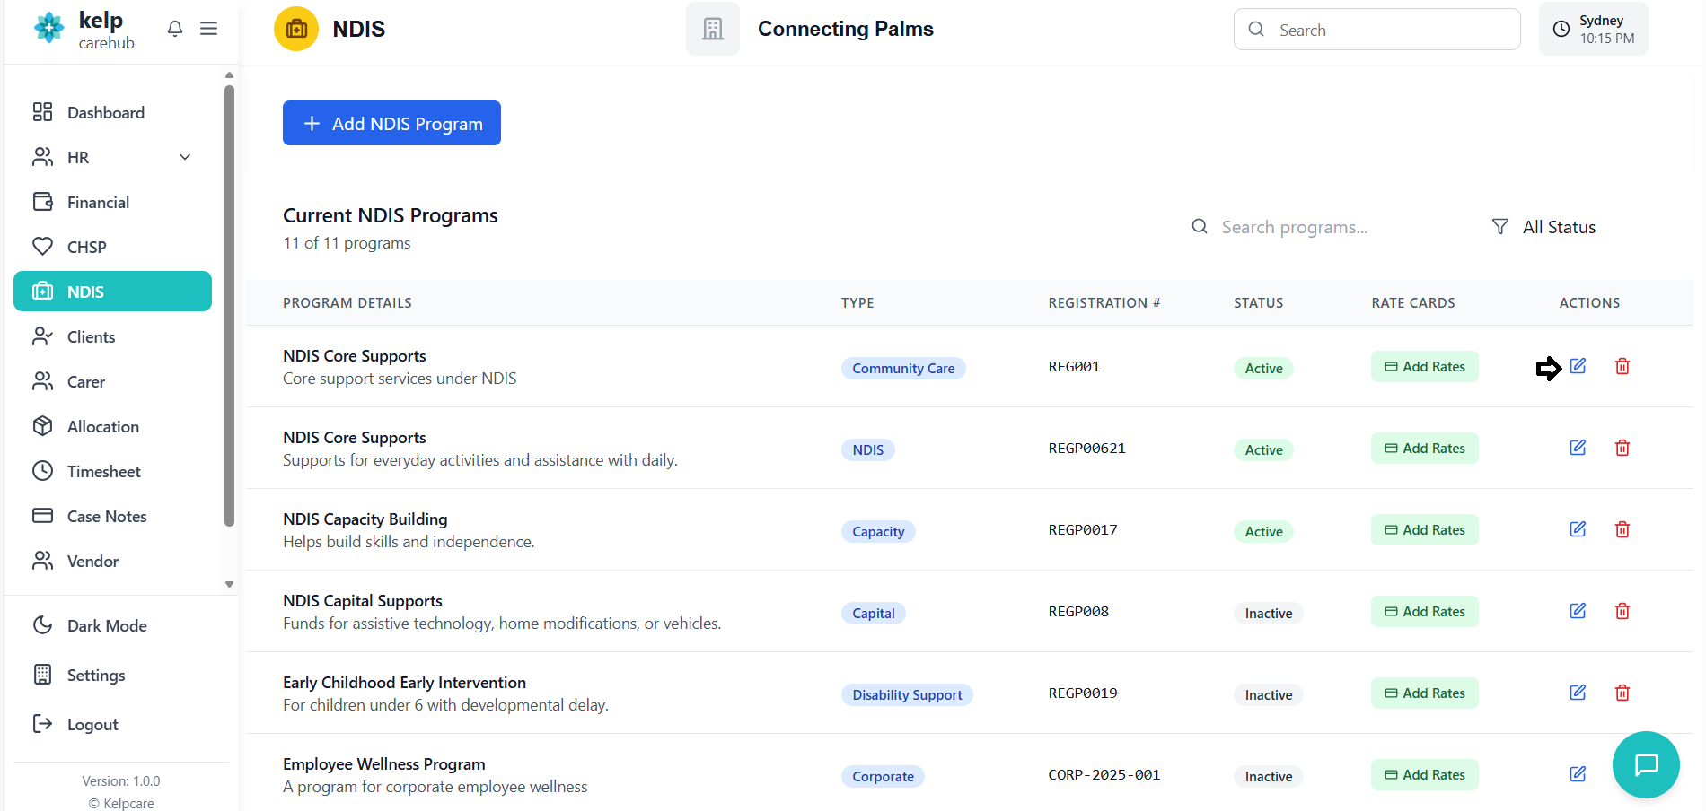
Task: Add rates for the REGP00621 program
Action: [1424, 449]
